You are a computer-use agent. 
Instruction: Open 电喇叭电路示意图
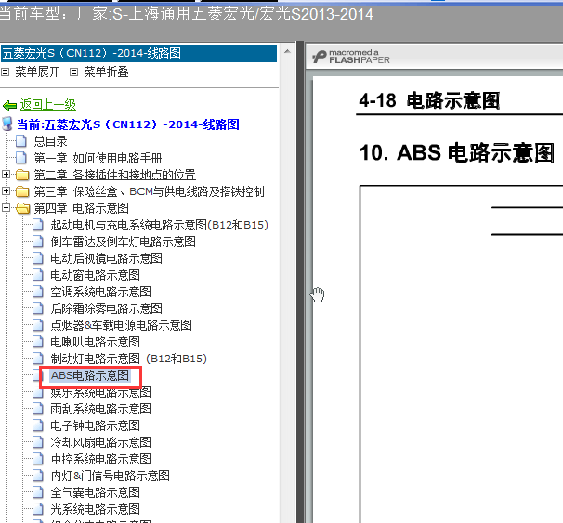pyautogui.click(x=95, y=342)
